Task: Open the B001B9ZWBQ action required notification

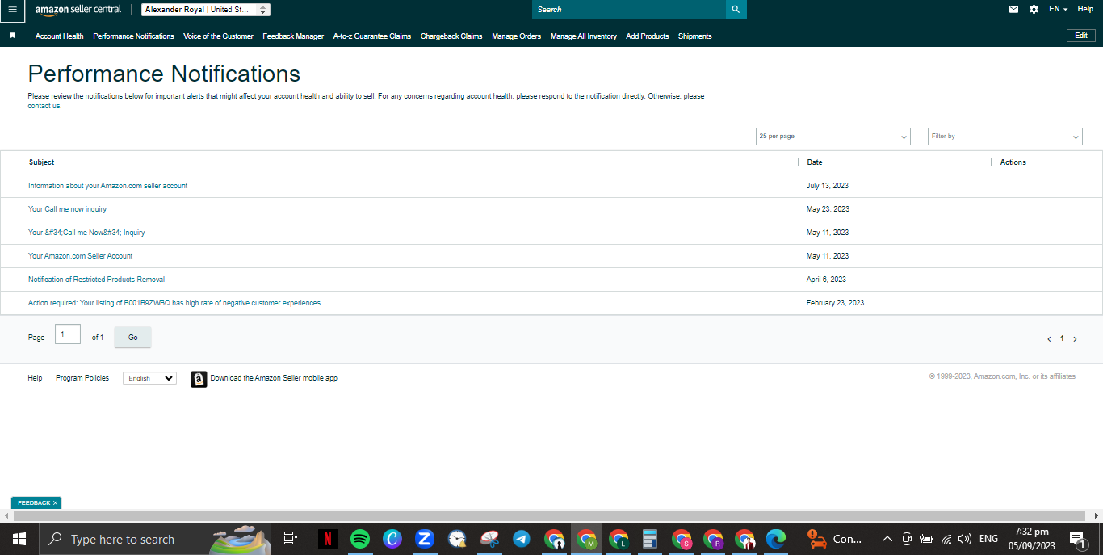Action: click(x=174, y=303)
